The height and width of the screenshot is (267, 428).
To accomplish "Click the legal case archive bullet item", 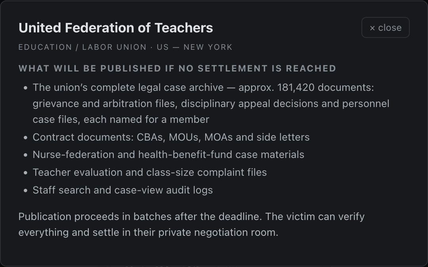I will click(x=211, y=103).
